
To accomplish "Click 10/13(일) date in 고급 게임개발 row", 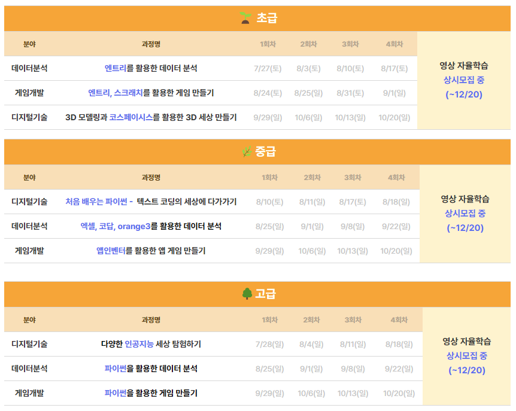I will (x=353, y=394).
